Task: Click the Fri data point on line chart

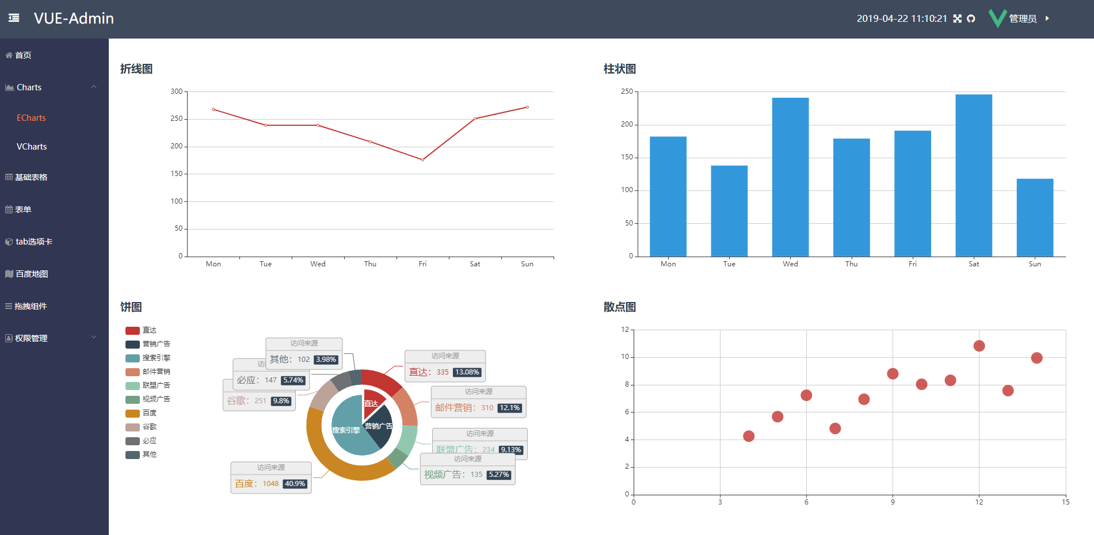Action: point(422,160)
